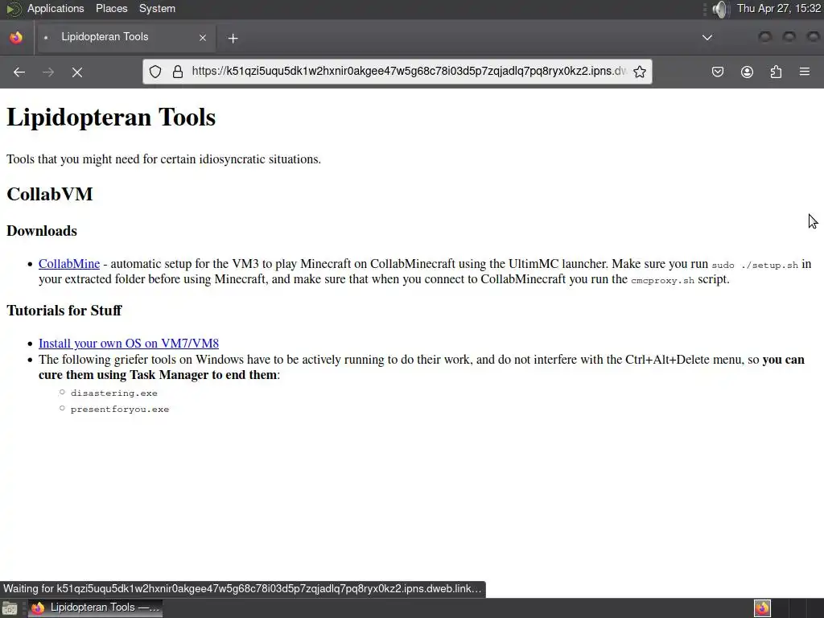This screenshot has width=824, height=618.
Task: Open the Applications menu
Action: 56,8
